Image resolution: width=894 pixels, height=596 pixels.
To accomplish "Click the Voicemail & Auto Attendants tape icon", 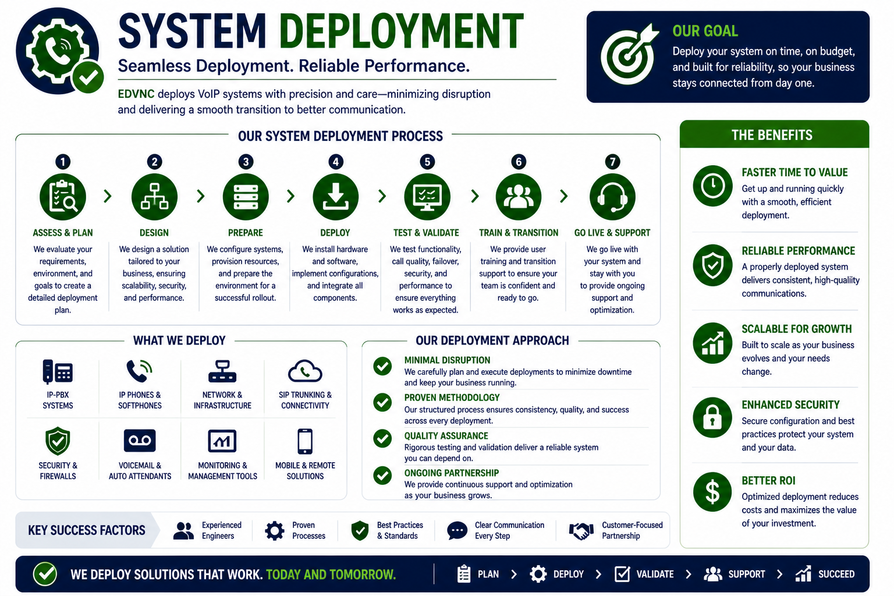I will (x=140, y=441).
